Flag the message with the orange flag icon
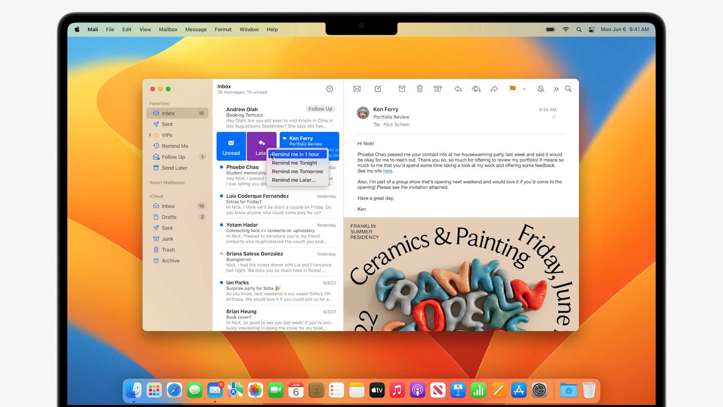The width and height of the screenshot is (723, 407). coord(512,89)
